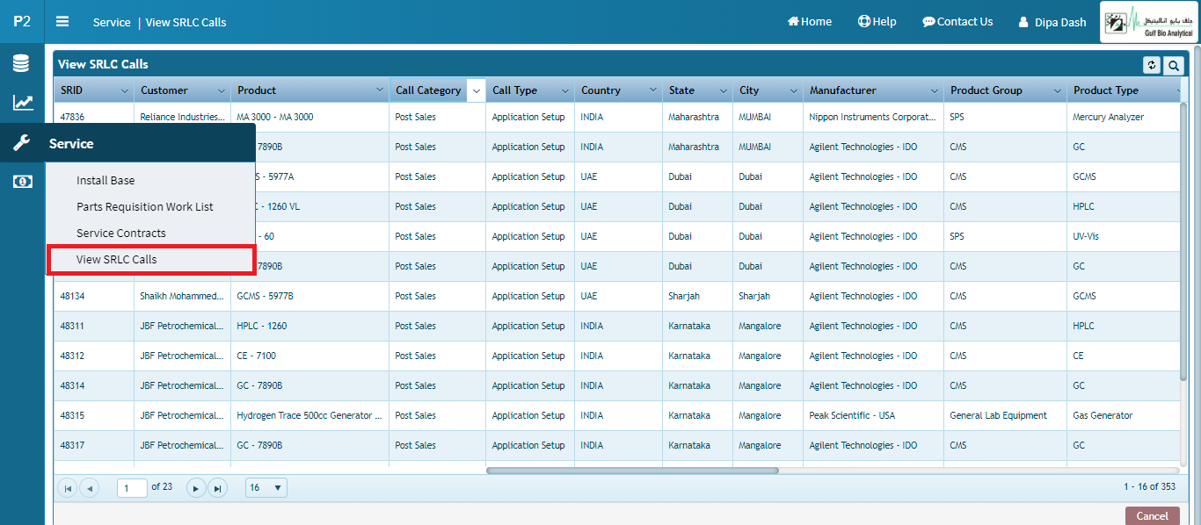Open Manufacturer column dropdown arrow
The width and height of the screenshot is (1201, 525).
coord(935,90)
